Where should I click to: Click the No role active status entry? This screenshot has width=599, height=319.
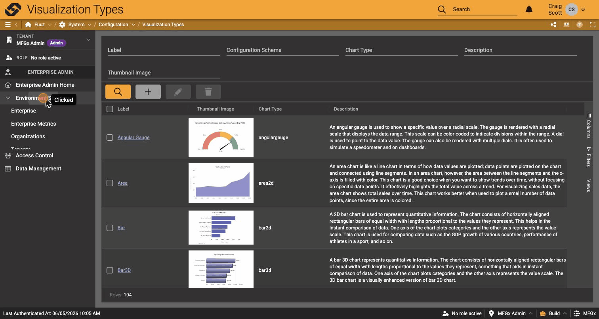pos(462,313)
